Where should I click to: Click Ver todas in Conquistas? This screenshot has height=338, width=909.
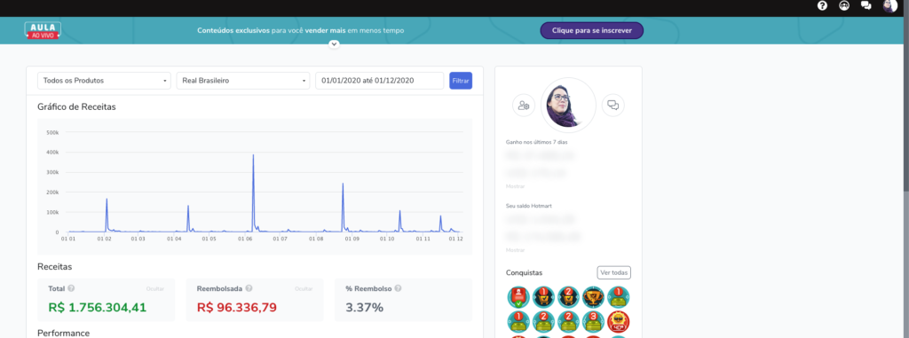(614, 272)
